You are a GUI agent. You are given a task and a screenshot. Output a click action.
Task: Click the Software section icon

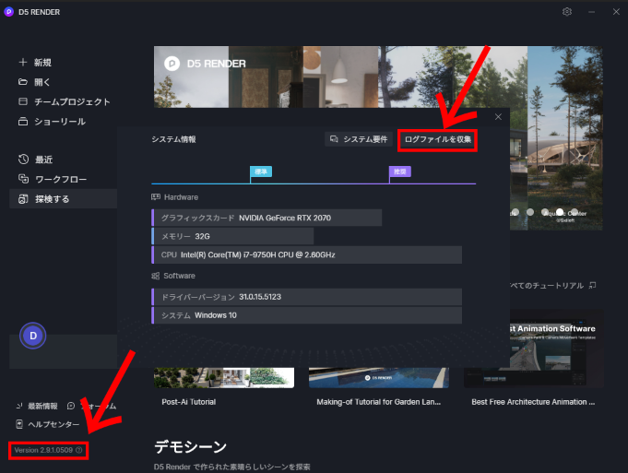click(x=156, y=276)
